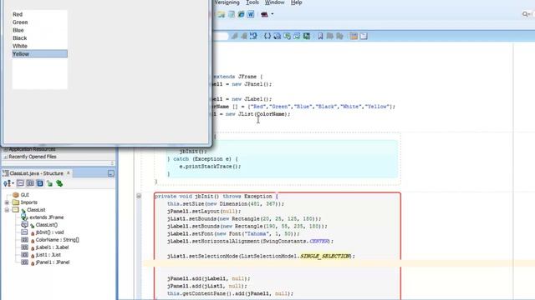Toggle the single green lock filter in Structure toolbar
Viewport: 535px width, 300px height.
coord(50,183)
